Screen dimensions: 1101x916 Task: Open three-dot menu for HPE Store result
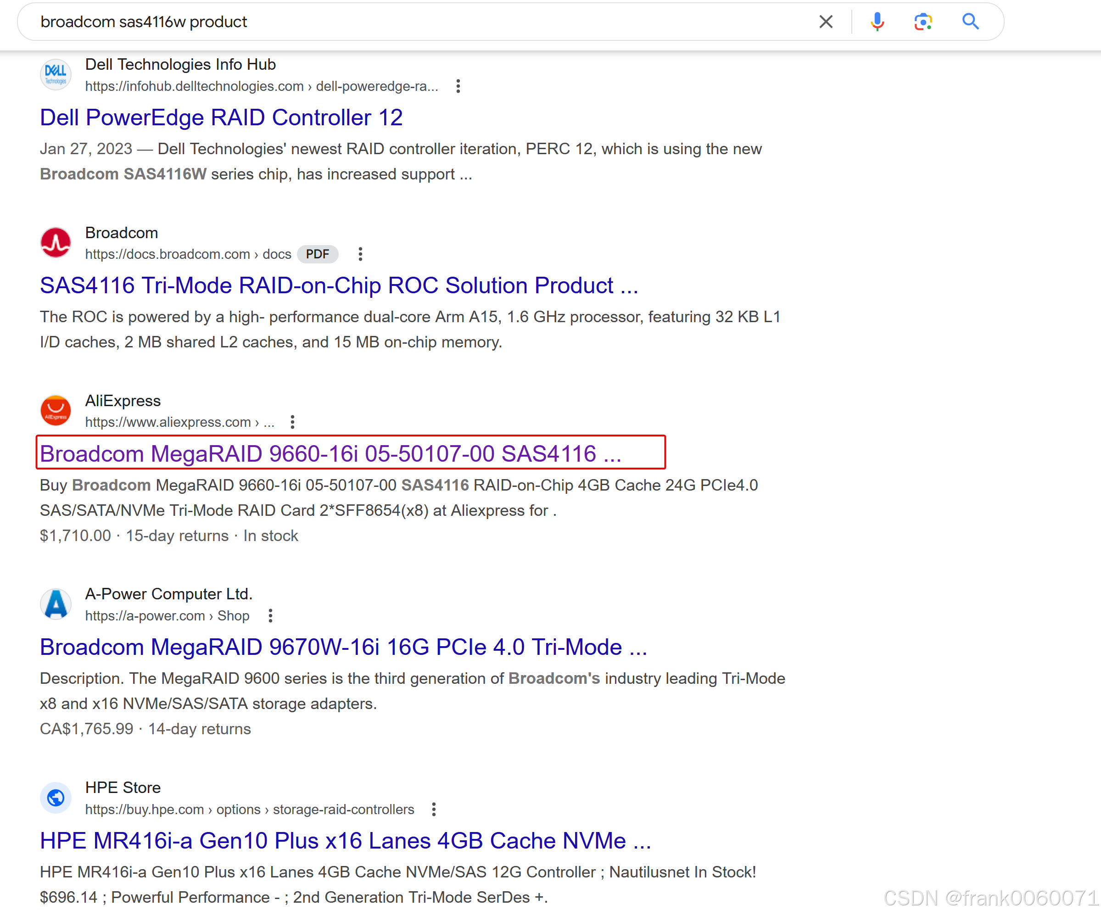(434, 809)
